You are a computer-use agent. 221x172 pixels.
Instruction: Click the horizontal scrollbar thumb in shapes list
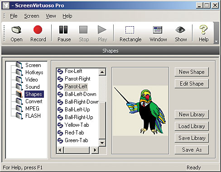tap(77, 150)
